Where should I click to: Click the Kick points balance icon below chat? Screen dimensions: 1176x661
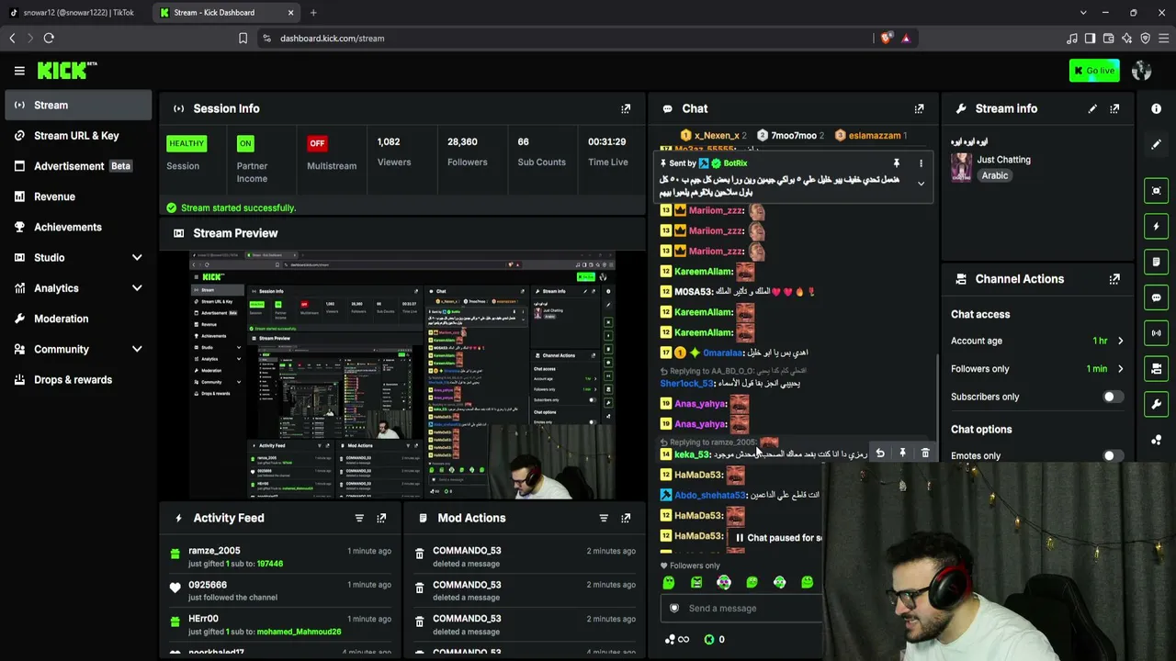pyautogui.click(x=709, y=639)
